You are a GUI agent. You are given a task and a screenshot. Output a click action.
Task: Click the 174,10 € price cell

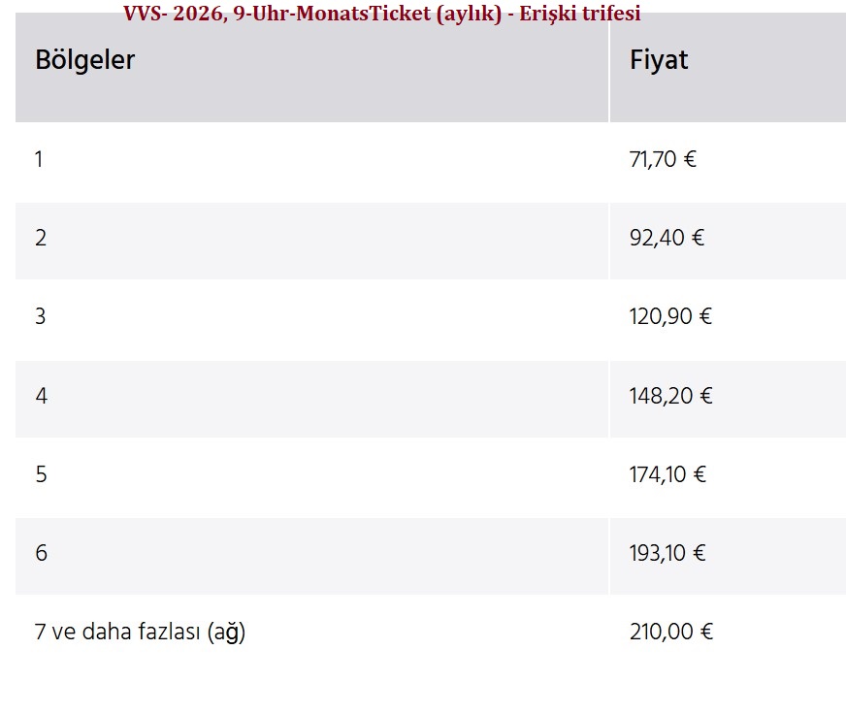pyautogui.click(x=667, y=474)
